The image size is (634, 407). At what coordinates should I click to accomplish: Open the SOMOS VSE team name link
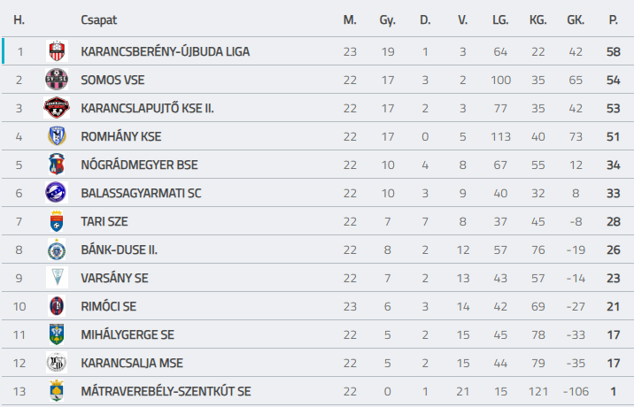coord(112,80)
